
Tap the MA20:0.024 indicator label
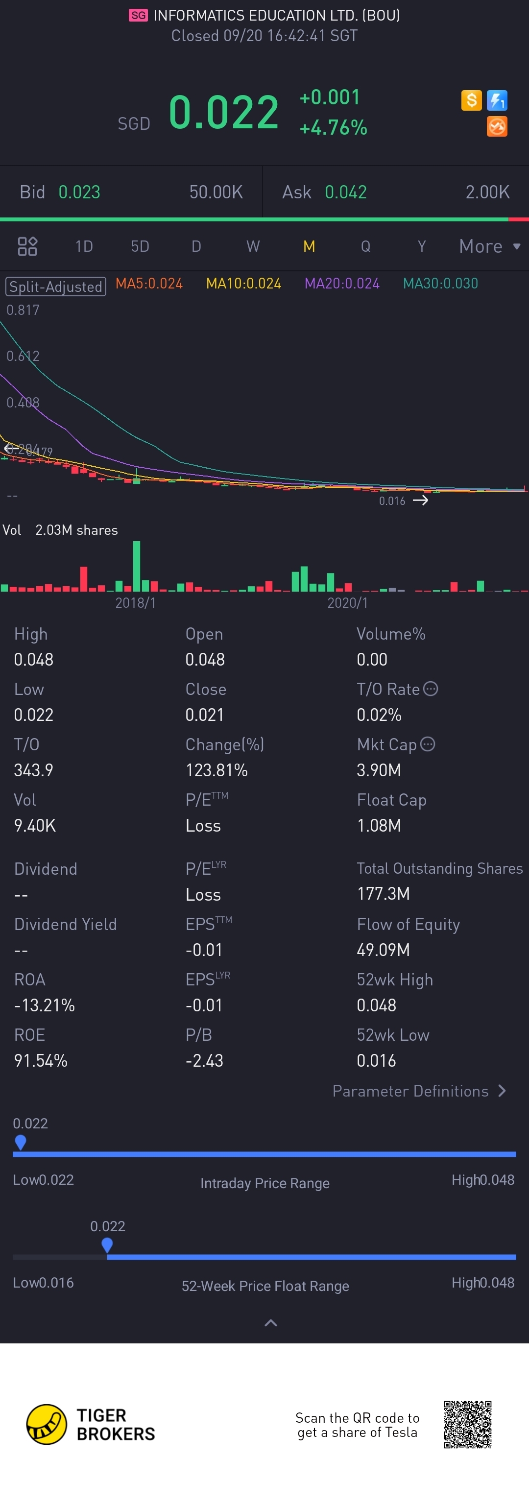click(342, 284)
